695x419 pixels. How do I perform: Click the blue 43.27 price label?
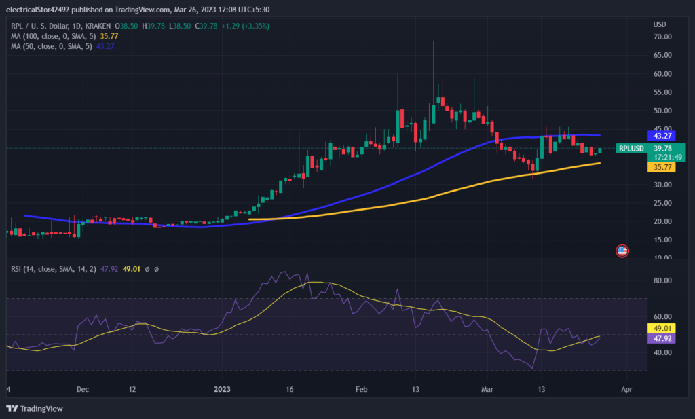point(662,136)
